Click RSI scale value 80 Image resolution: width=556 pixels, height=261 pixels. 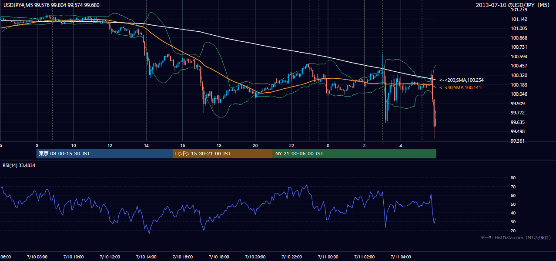(513, 178)
